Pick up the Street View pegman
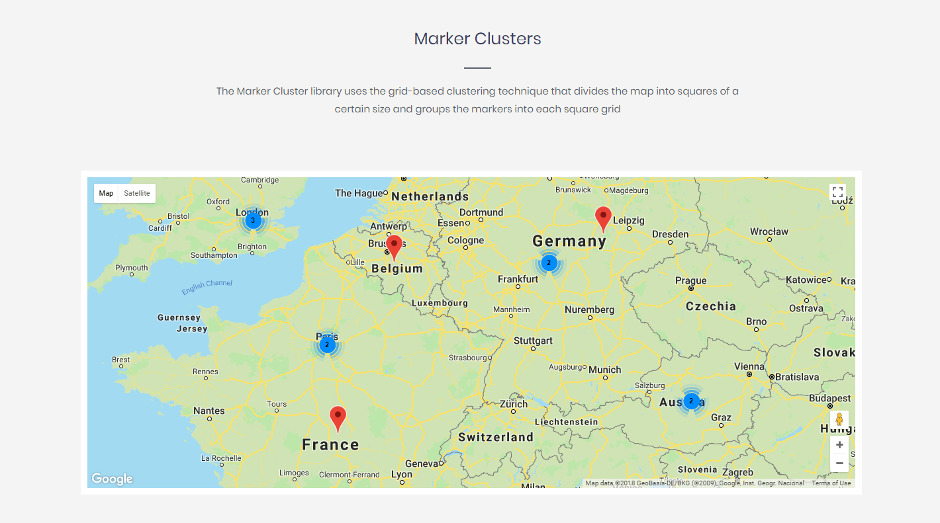Image resolution: width=940 pixels, height=523 pixels. (839, 420)
